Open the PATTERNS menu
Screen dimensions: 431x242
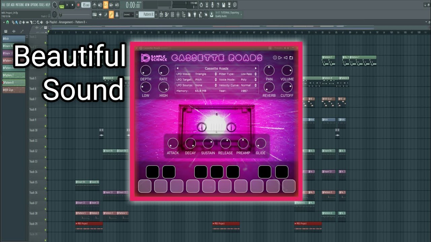tap(20, 5)
